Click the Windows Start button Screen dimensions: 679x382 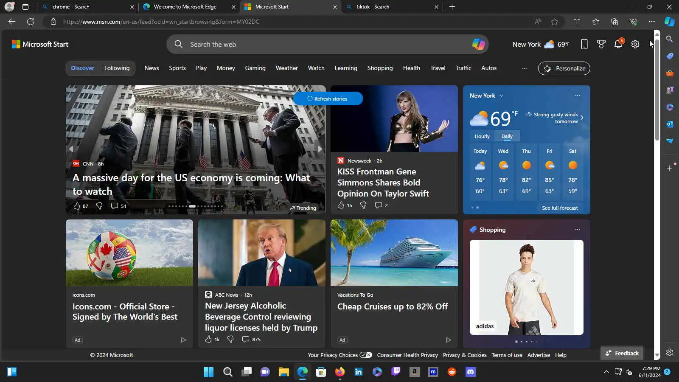(x=208, y=372)
